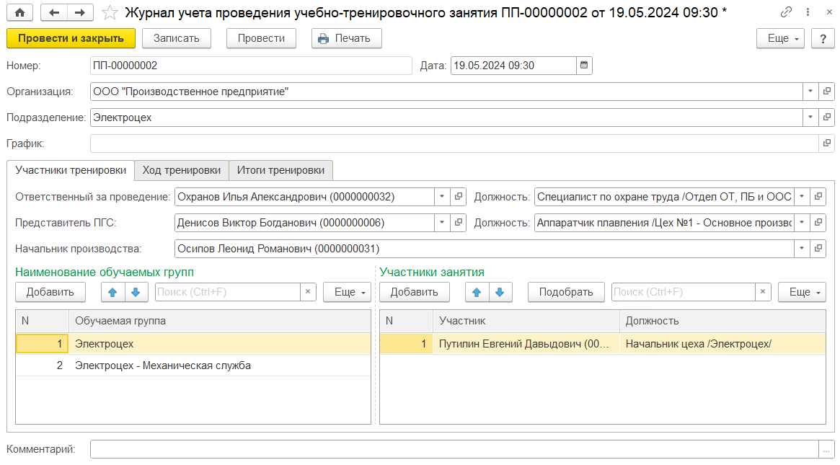This screenshot has width=840, height=465.
Task: Copy document link via chain icon
Action: (x=786, y=12)
